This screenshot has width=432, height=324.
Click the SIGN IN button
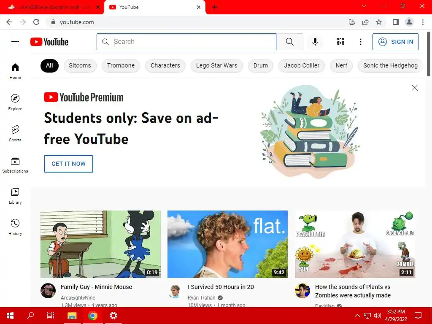tap(395, 42)
